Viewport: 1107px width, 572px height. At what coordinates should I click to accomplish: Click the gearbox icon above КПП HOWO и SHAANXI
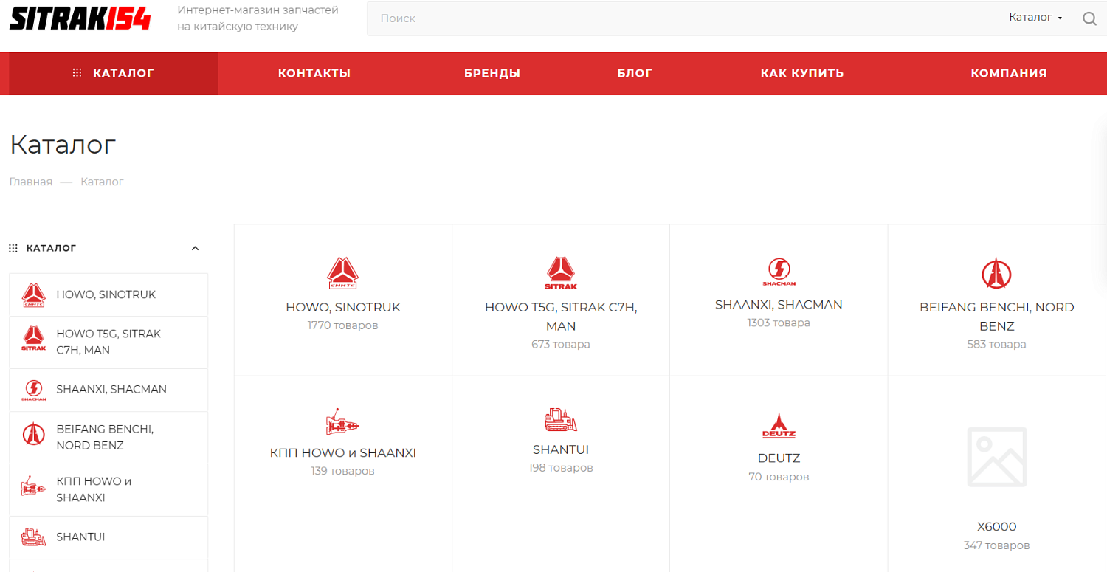342,421
